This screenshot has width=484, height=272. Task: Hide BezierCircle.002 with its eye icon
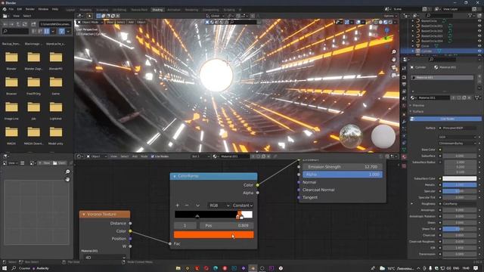[479, 31]
